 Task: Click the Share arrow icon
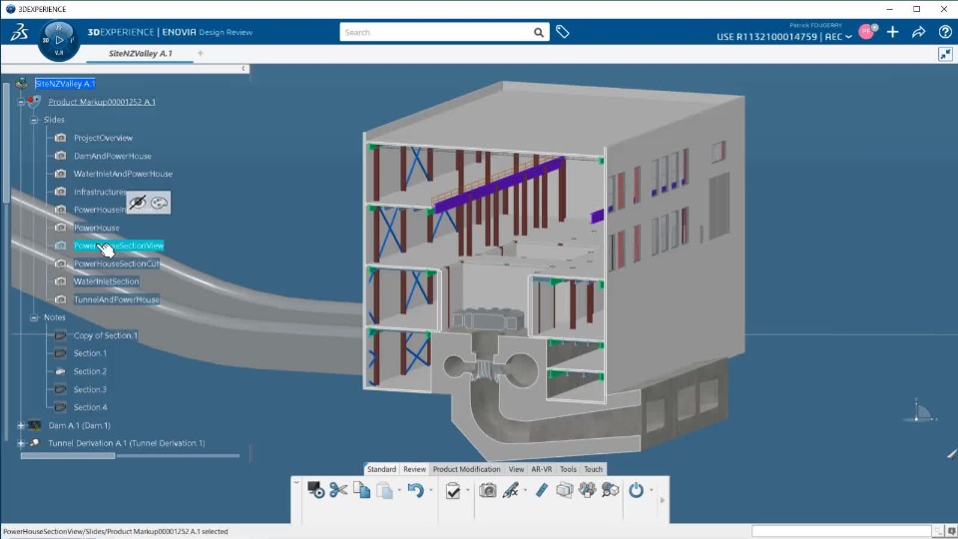point(918,32)
